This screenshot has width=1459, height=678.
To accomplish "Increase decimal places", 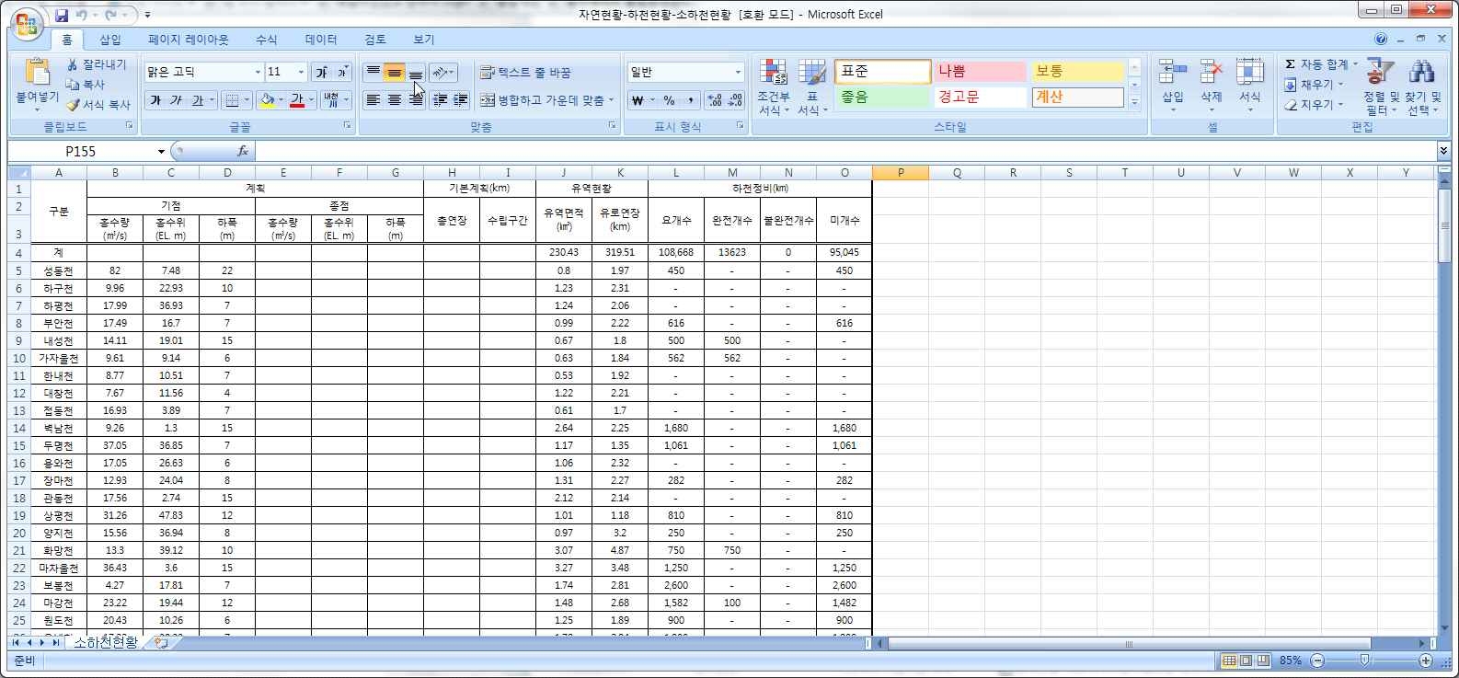I will pyautogui.click(x=715, y=99).
